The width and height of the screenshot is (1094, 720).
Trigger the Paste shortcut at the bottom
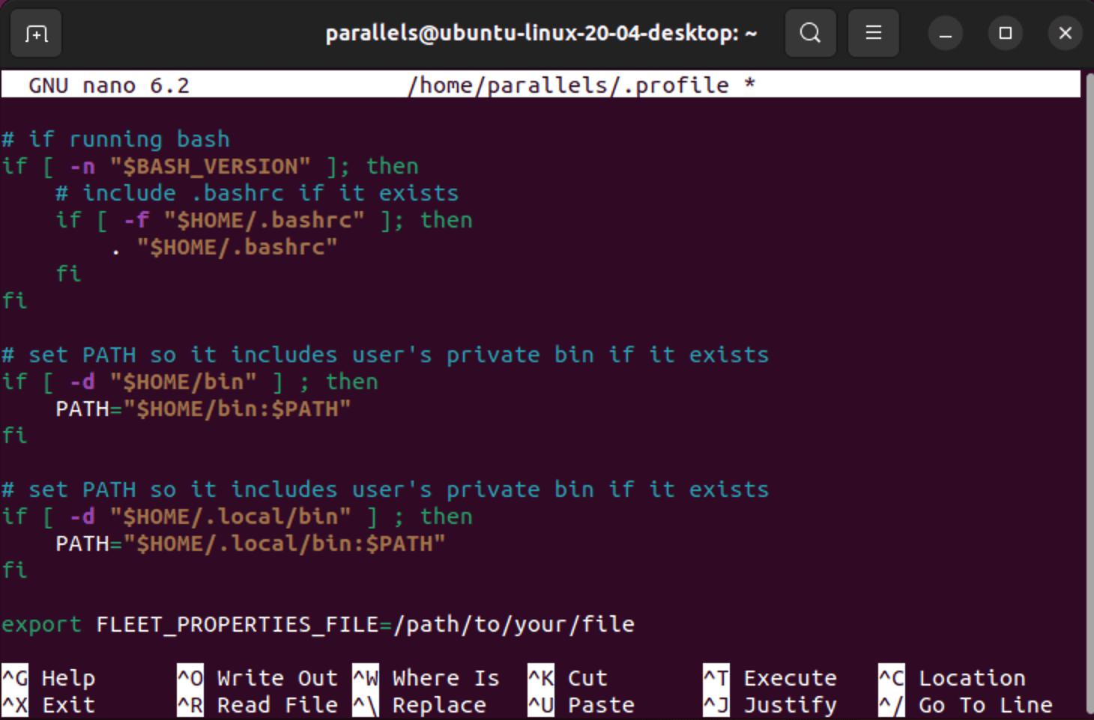click(x=581, y=704)
